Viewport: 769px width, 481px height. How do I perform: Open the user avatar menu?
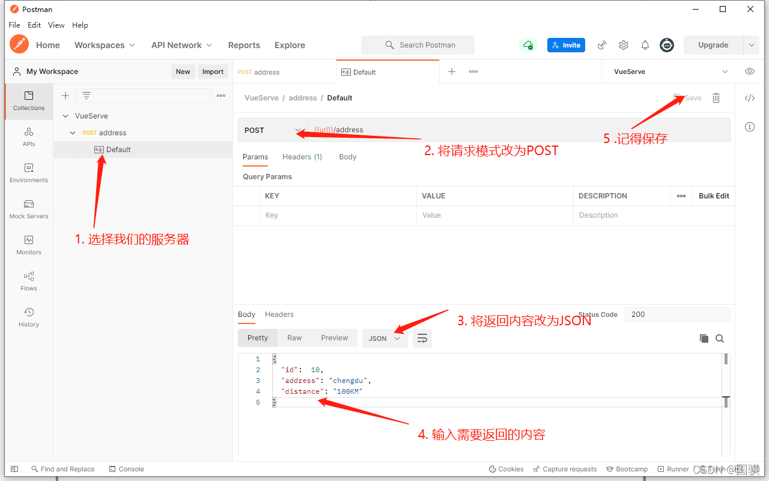pos(667,45)
